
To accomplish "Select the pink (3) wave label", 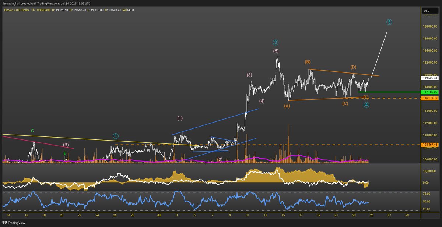I will pyautogui.click(x=249, y=75).
